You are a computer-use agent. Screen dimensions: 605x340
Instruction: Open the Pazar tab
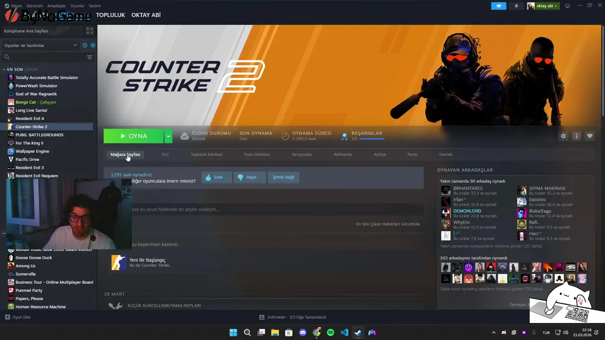pyautogui.click(x=413, y=154)
